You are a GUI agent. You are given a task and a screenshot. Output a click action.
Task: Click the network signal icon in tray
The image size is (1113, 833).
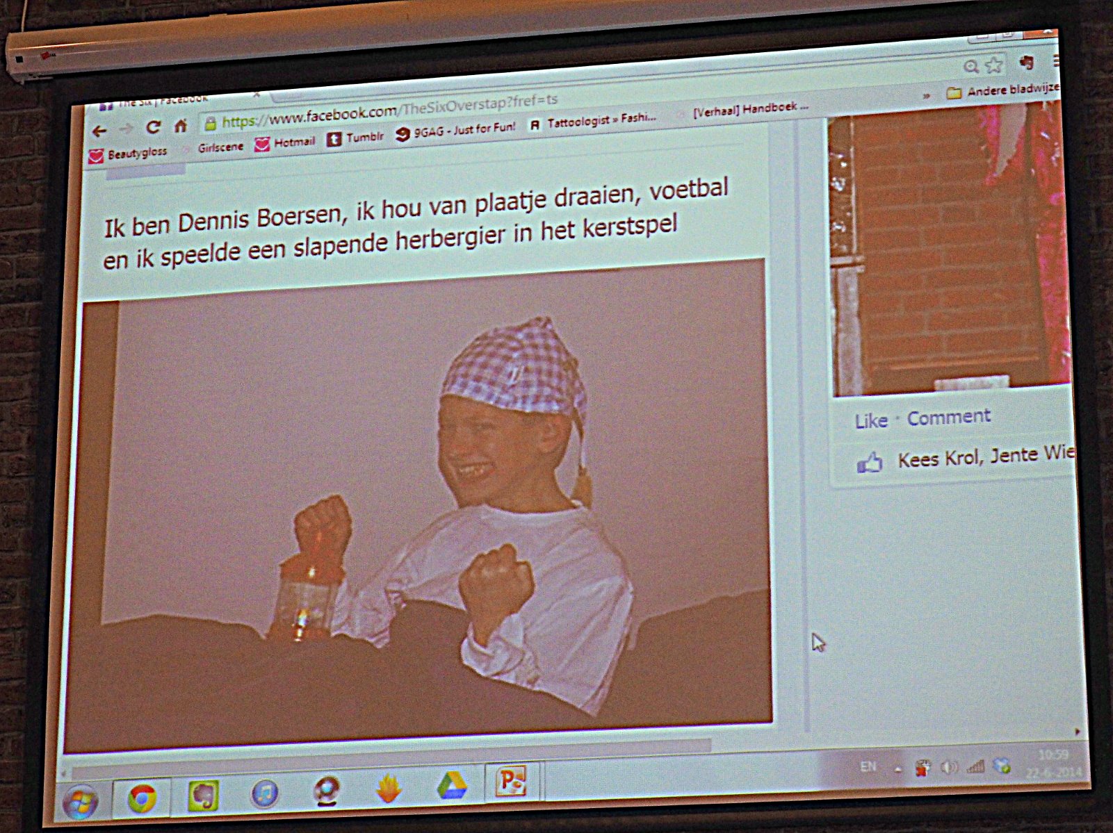click(975, 766)
